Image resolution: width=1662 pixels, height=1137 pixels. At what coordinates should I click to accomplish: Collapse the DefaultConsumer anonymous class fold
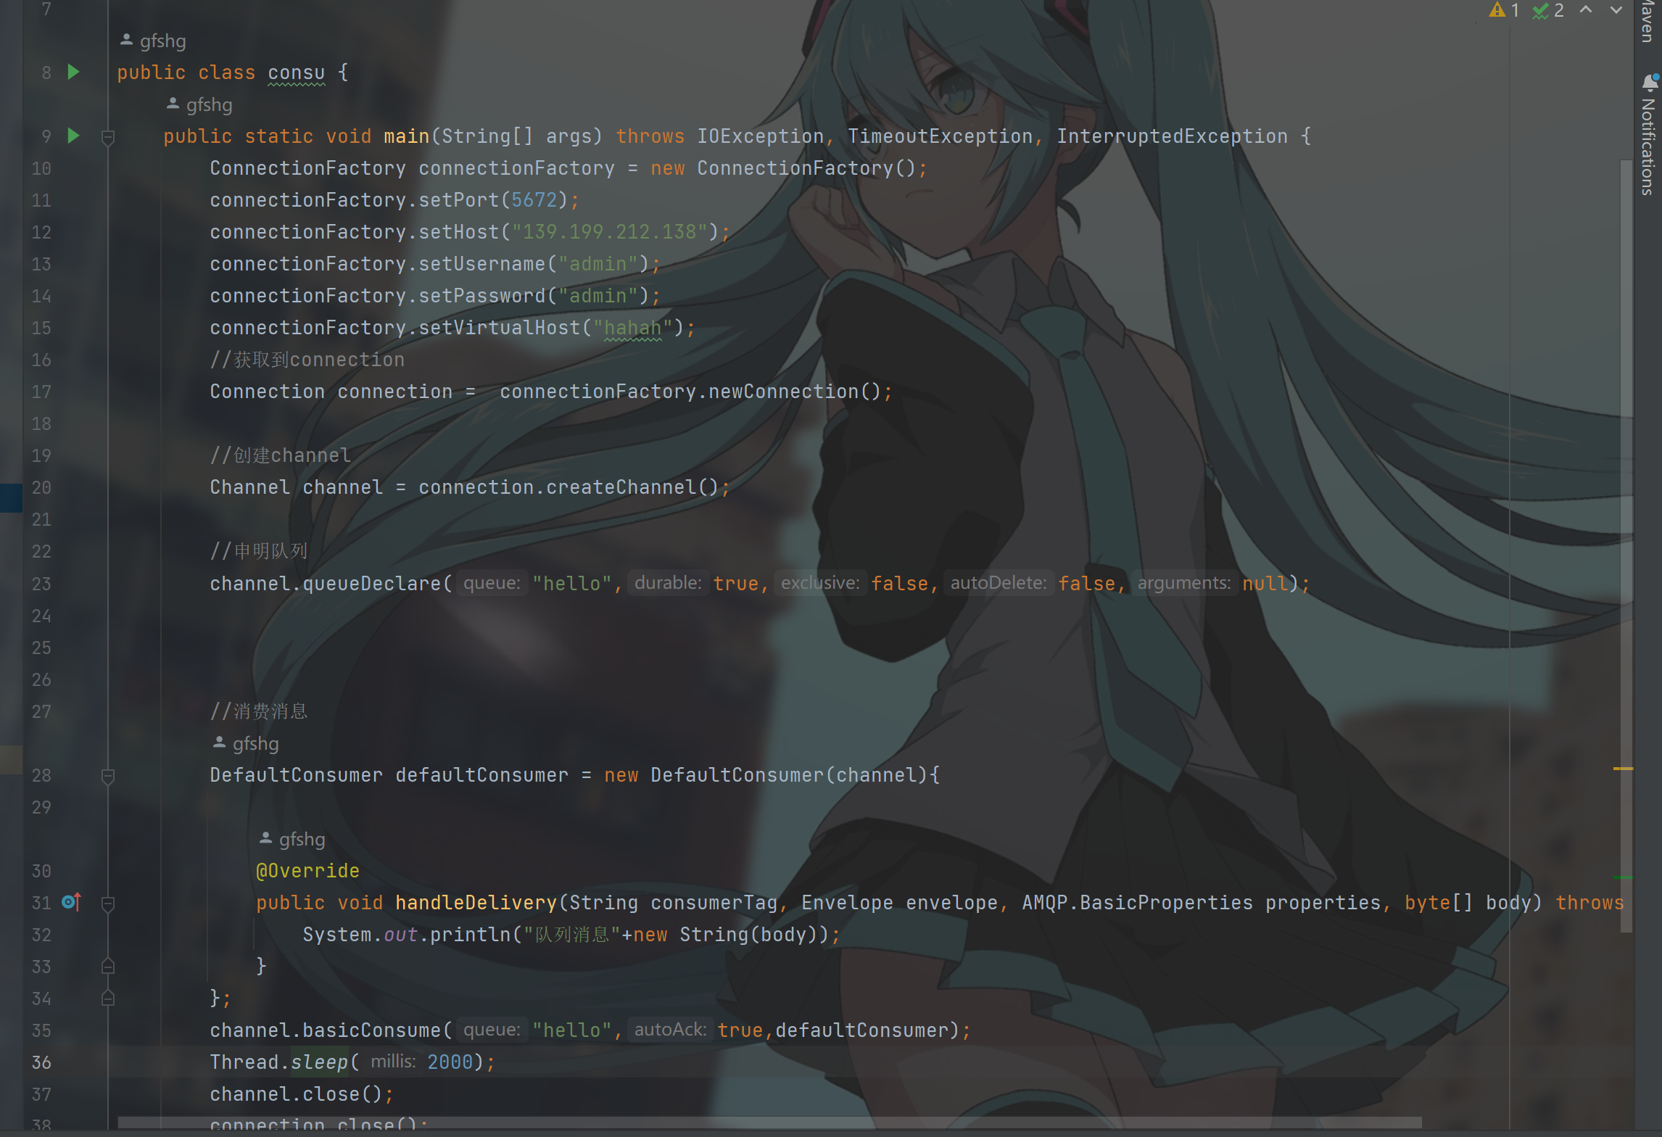click(x=108, y=776)
